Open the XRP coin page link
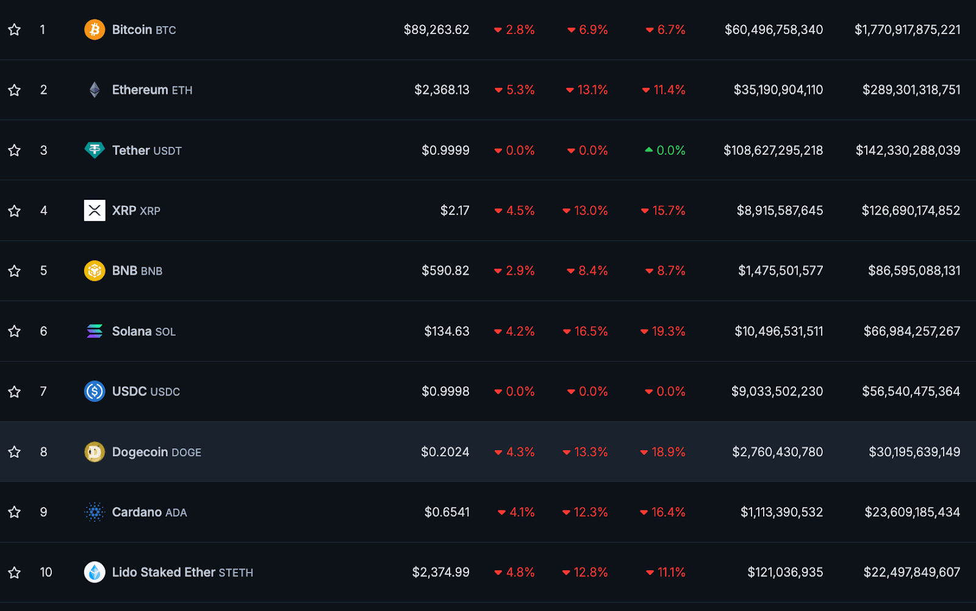976x611 pixels. (x=136, y=211)
